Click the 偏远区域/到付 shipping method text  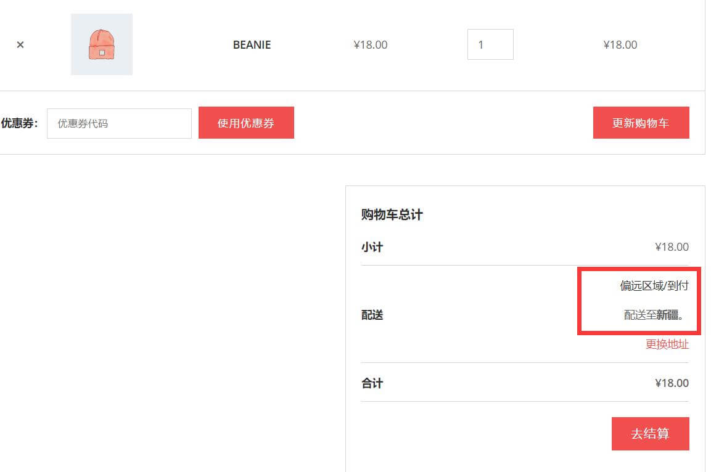pos(654,285)
